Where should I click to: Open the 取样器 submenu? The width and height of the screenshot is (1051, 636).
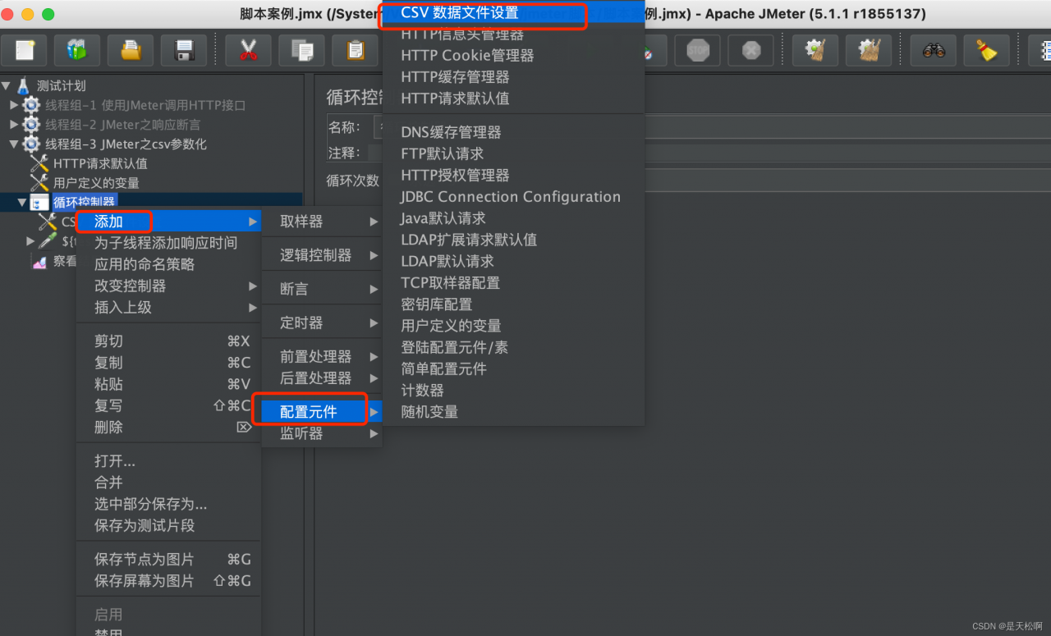coord(322,222)
